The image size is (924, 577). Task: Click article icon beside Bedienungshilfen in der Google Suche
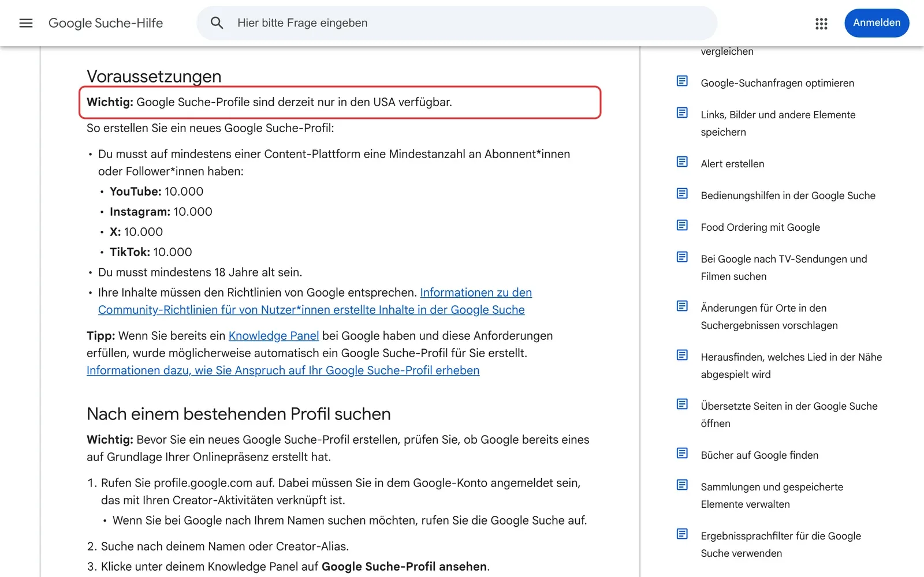pos(682,193)
